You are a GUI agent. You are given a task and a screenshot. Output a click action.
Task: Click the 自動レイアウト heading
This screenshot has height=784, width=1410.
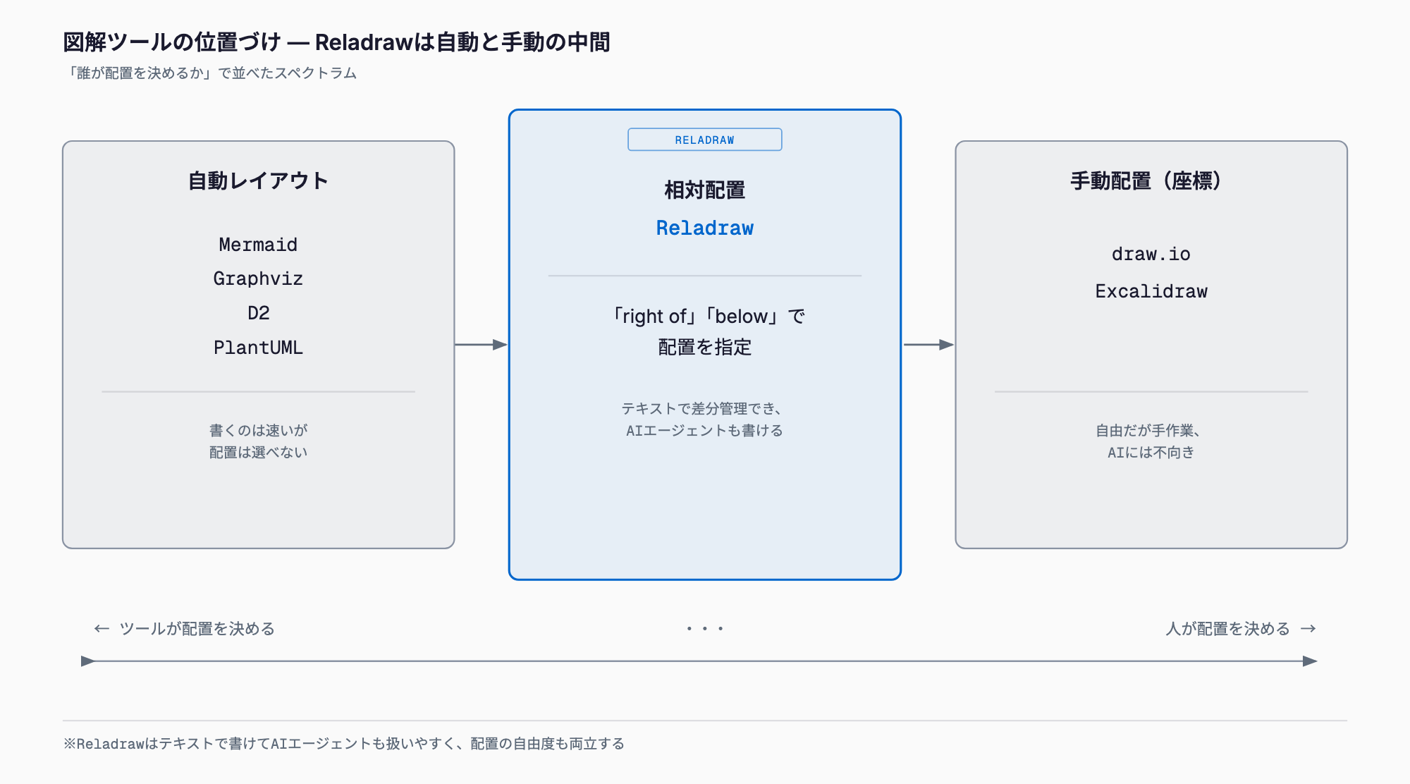click(x=258, y=180)
